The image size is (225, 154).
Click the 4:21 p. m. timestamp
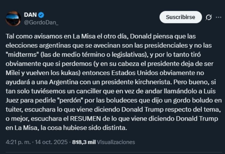(18, 142)
